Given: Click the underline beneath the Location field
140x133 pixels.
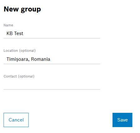Looking at the screenshot, I should [x=52, y=64].
